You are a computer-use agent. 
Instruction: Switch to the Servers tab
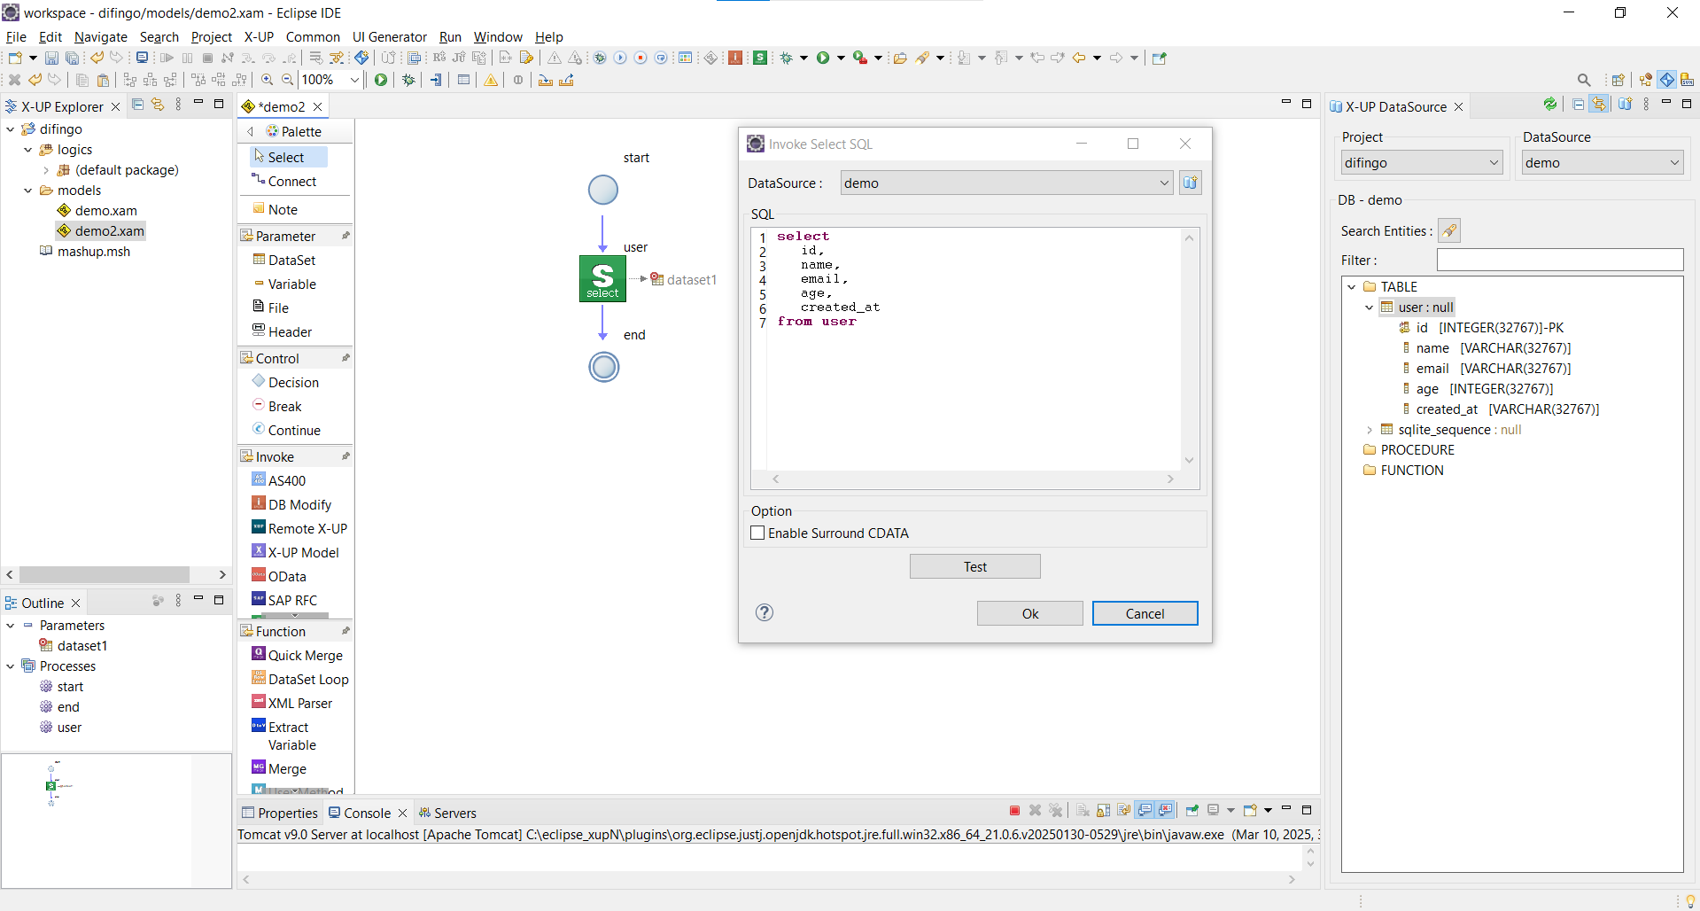click(x=454, y=813)
